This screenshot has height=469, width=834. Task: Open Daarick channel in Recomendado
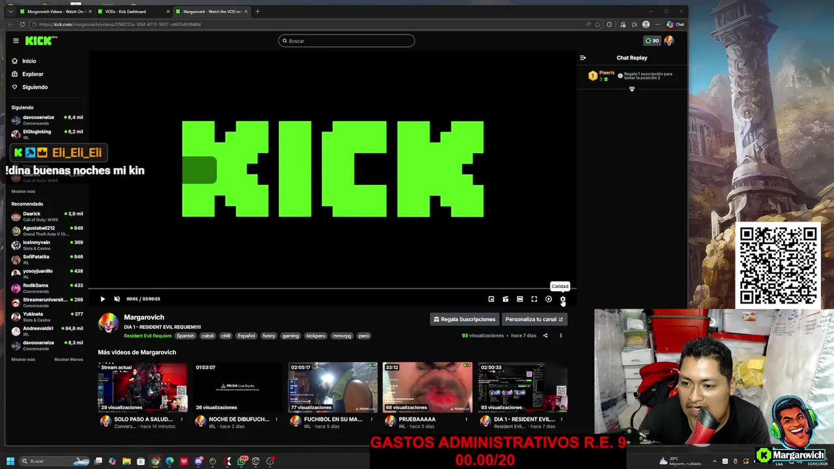(x=47, y=216)
